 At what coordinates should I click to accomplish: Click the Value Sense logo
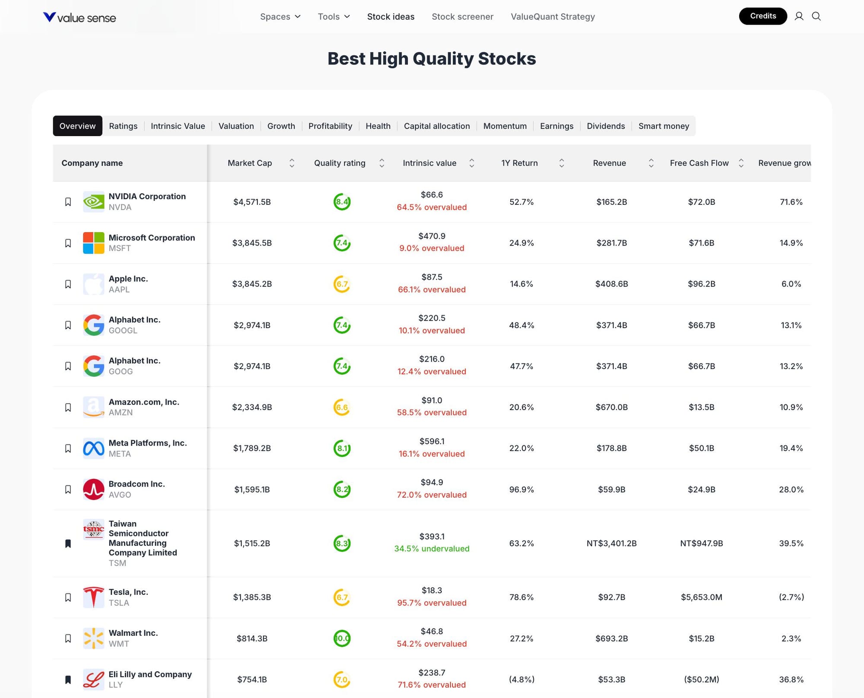pos(79,17)
